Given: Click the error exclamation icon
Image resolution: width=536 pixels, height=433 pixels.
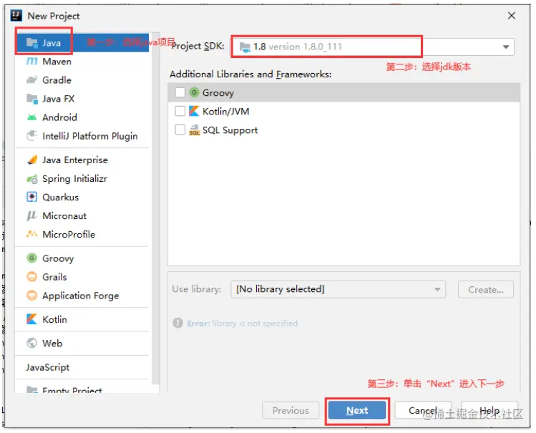Looking at the screenshot, I should (177, 323).
